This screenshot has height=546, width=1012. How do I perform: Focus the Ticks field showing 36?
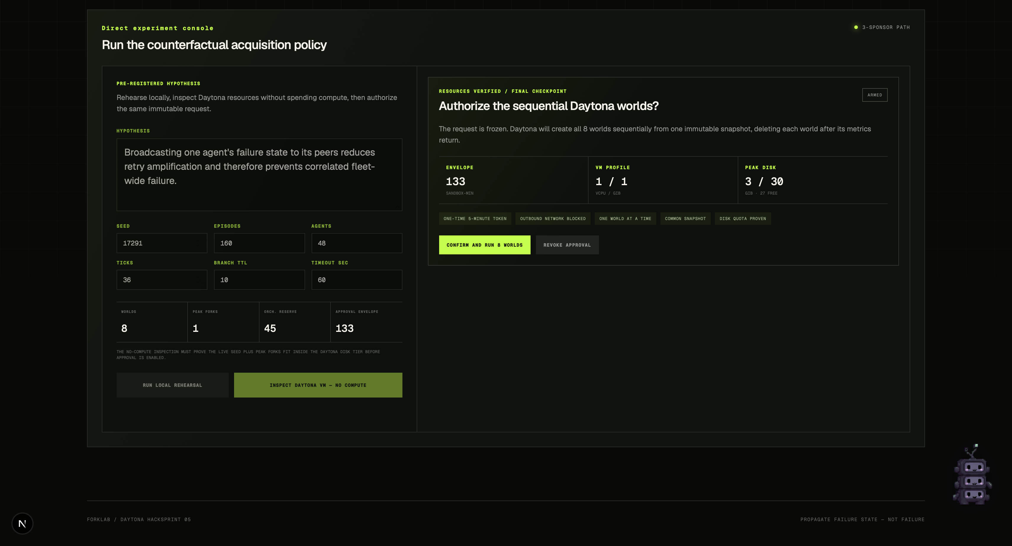pyautogui.click(x=162, y=280)
